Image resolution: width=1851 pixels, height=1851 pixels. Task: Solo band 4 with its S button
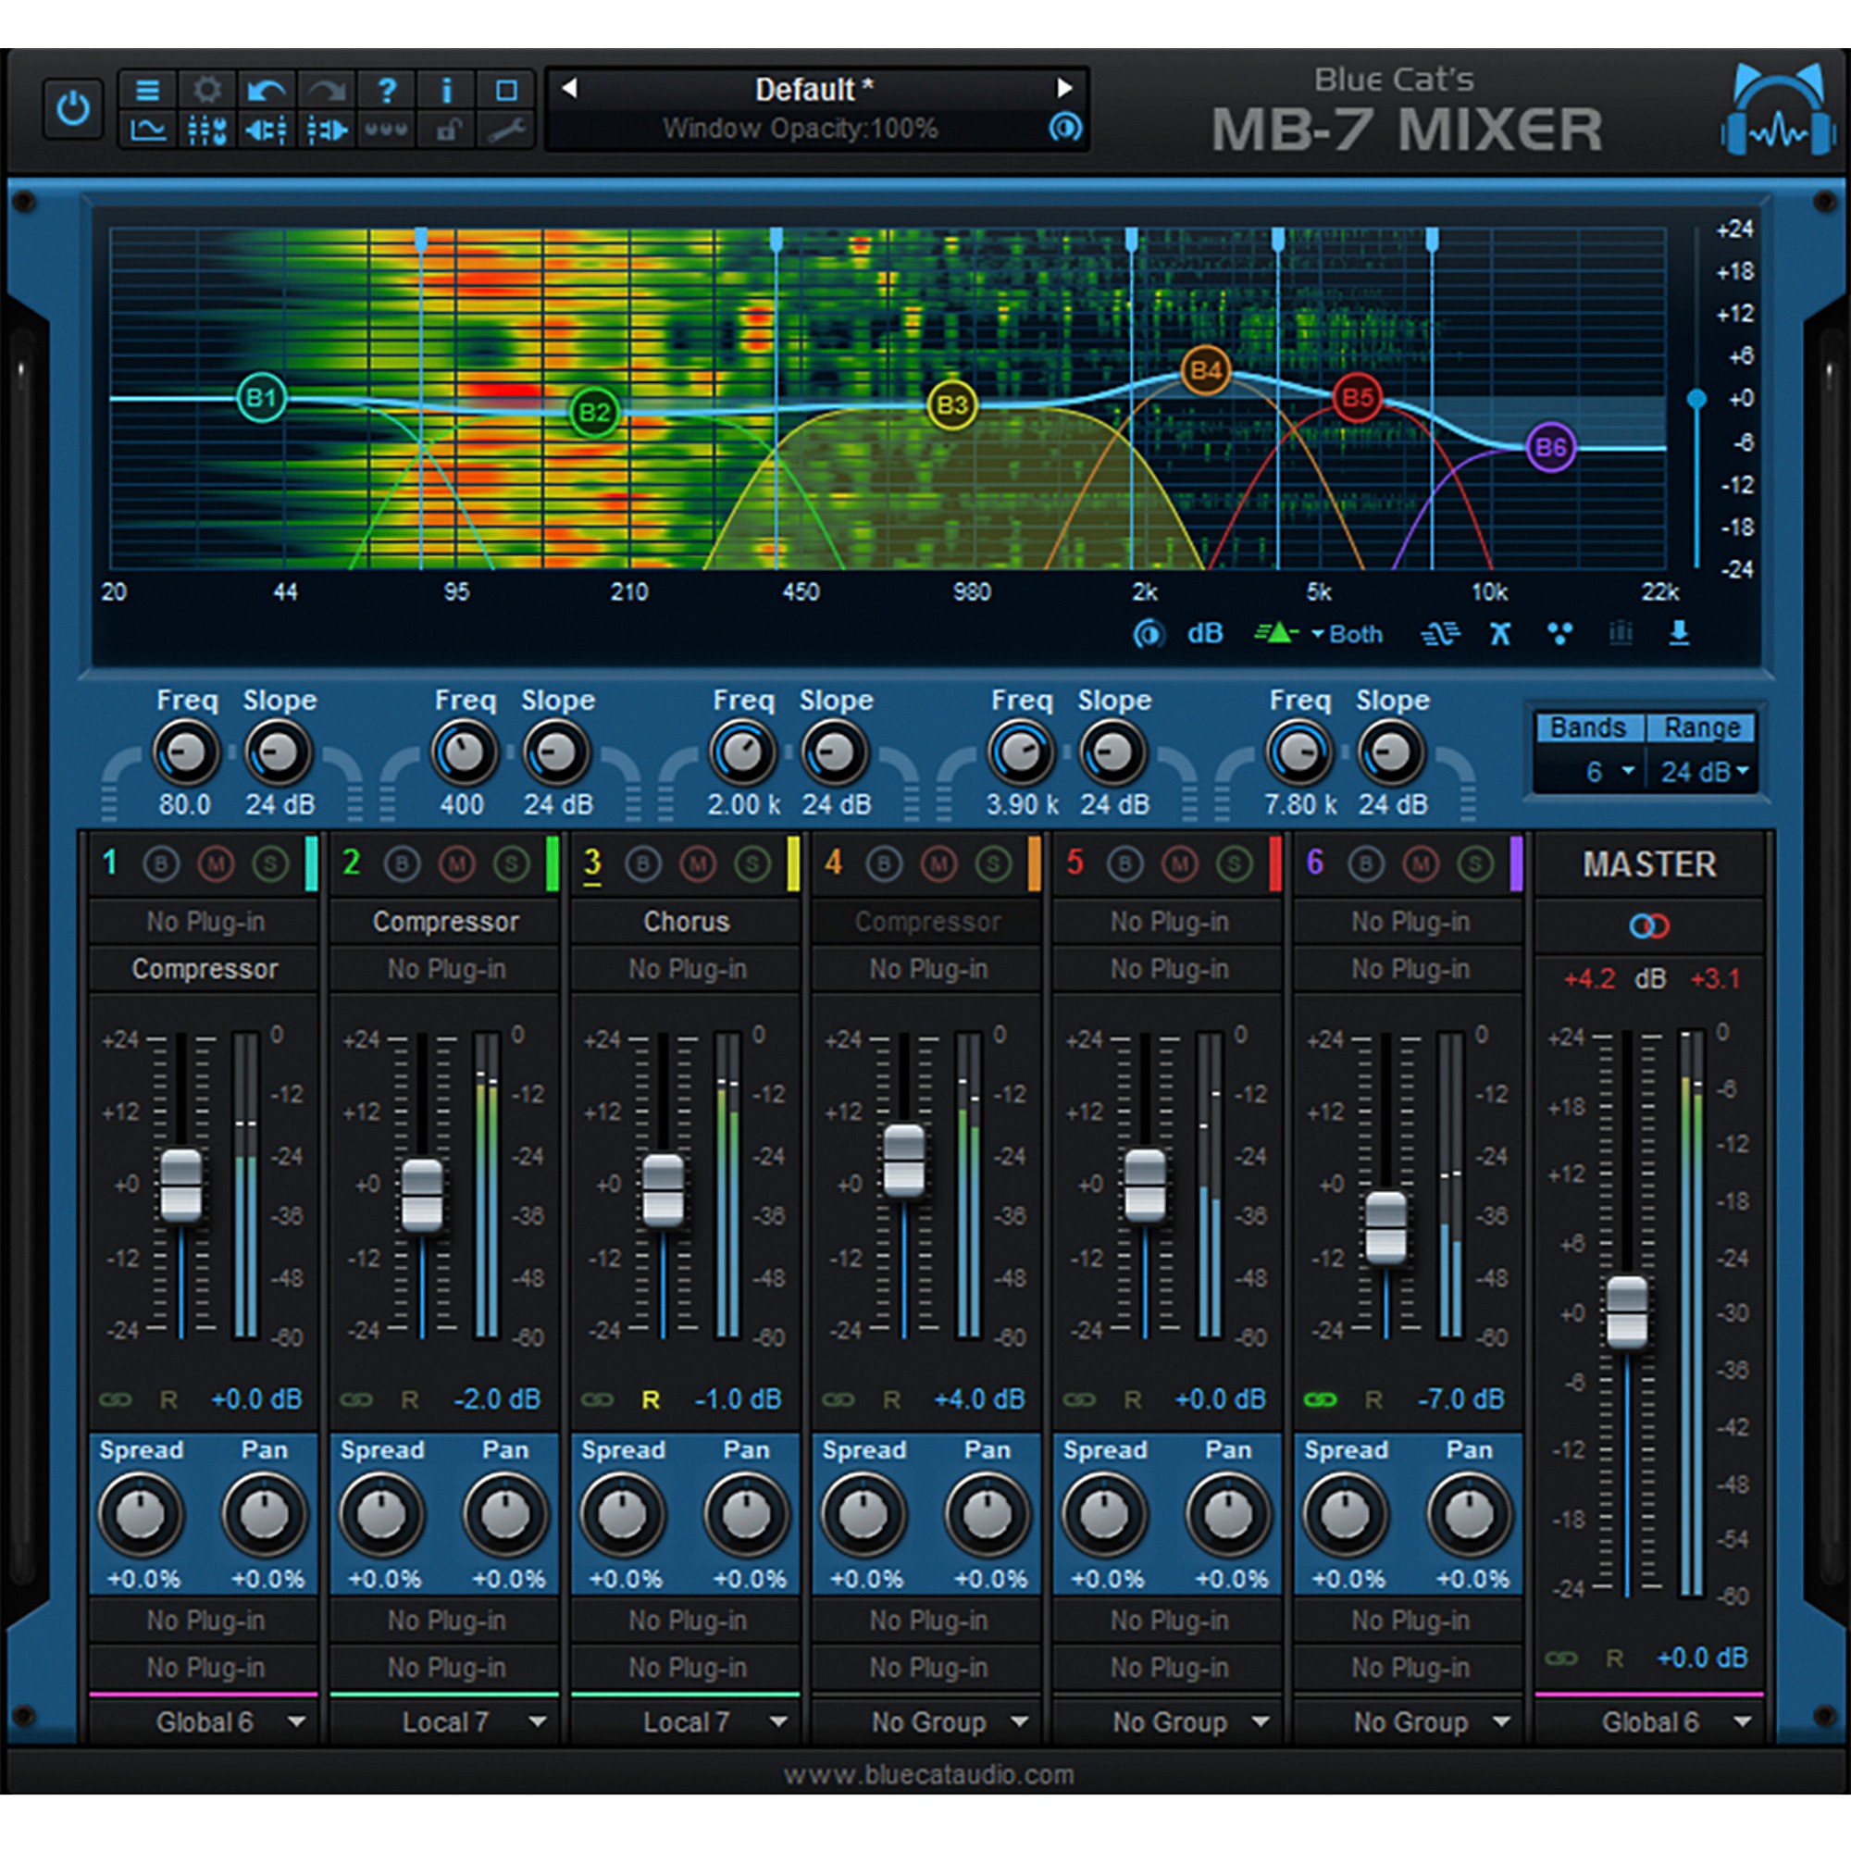pos(993,864)
